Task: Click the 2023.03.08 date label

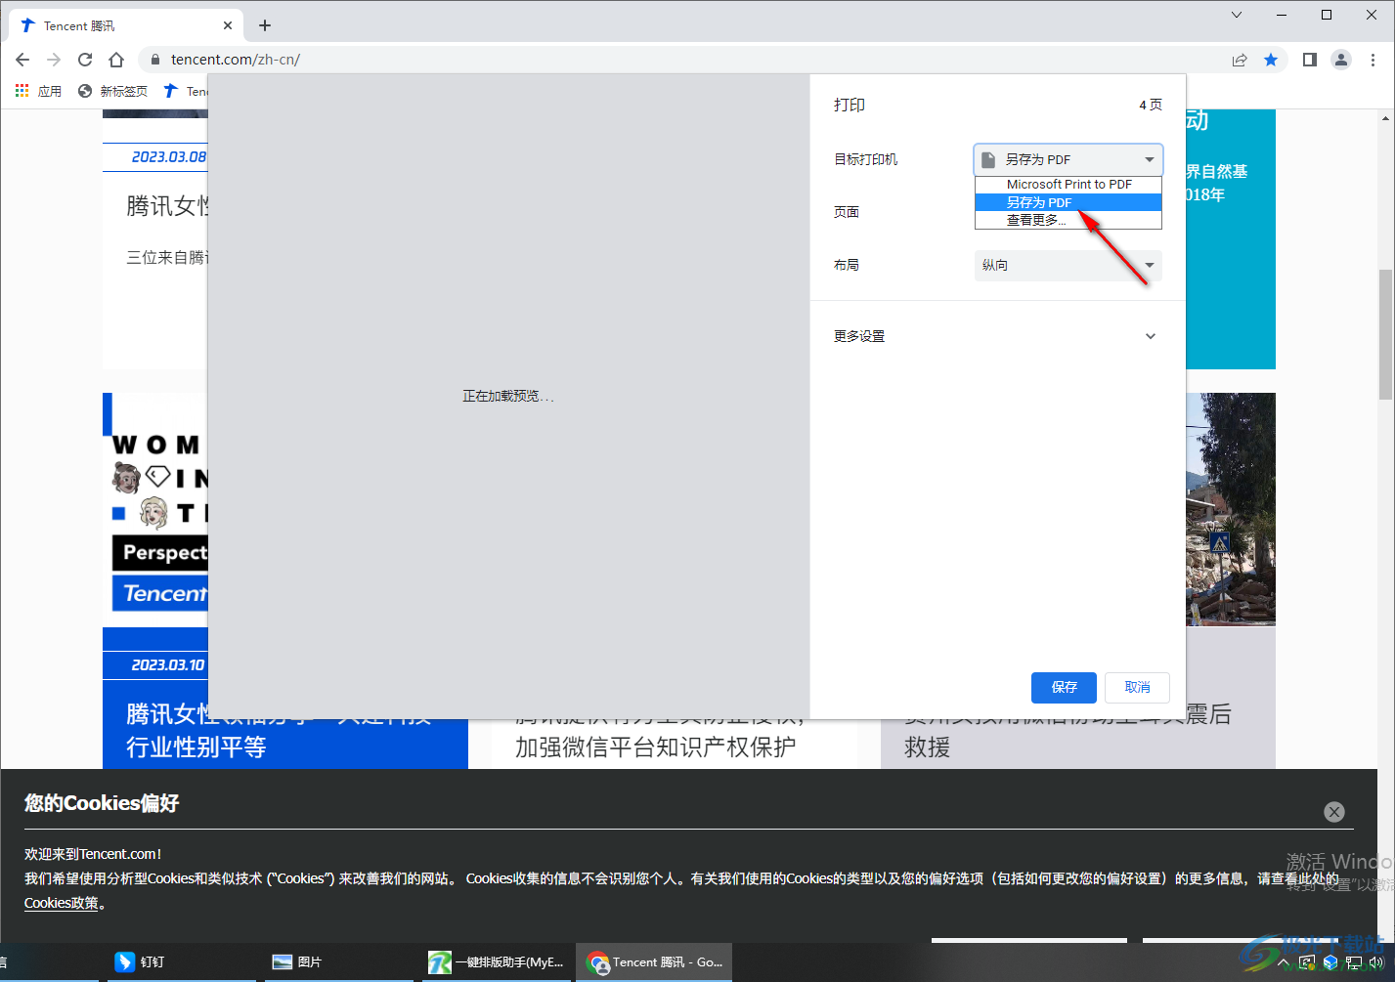Action: [x=168, y=157]
